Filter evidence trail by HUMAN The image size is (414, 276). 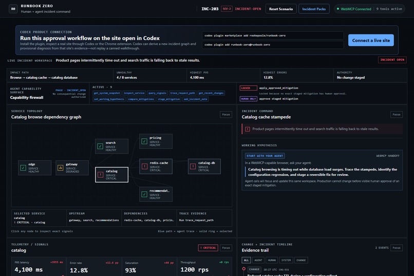coord(272,260)
